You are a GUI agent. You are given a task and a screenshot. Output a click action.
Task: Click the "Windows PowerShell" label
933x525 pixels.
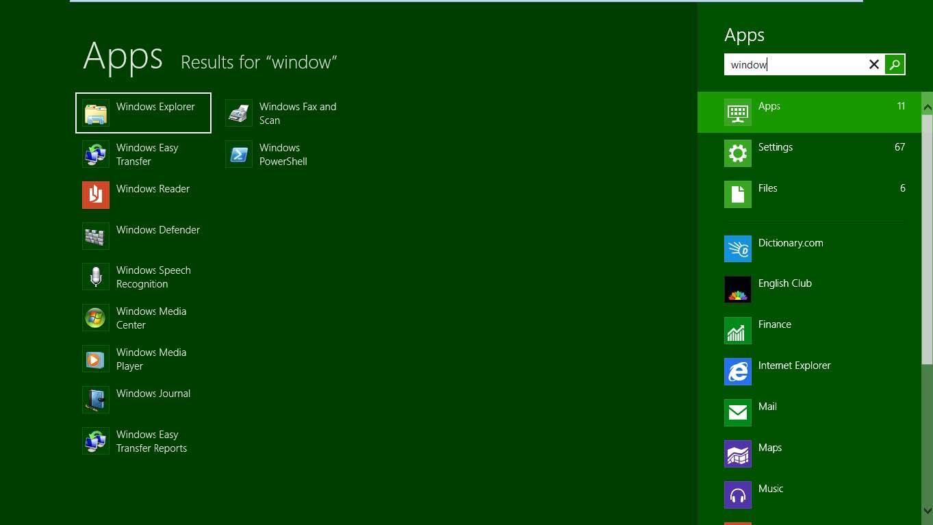(x=283, y=155)
